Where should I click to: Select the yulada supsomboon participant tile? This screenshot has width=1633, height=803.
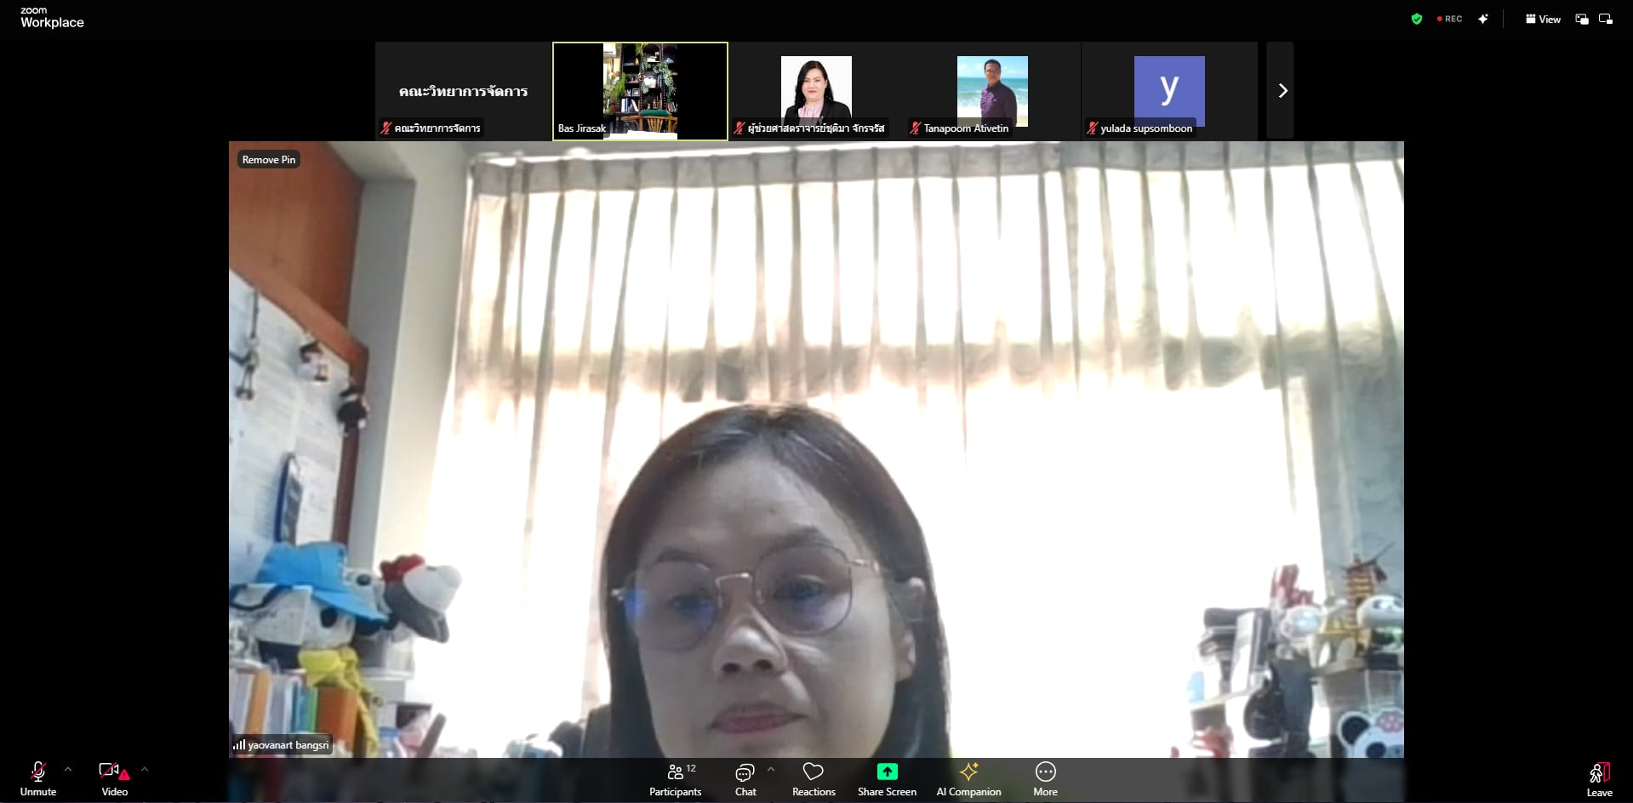point(1169,90)
